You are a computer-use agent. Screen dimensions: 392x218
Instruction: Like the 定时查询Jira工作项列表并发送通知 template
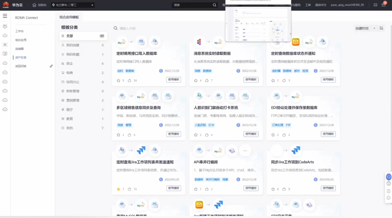(x=130, y=189)
